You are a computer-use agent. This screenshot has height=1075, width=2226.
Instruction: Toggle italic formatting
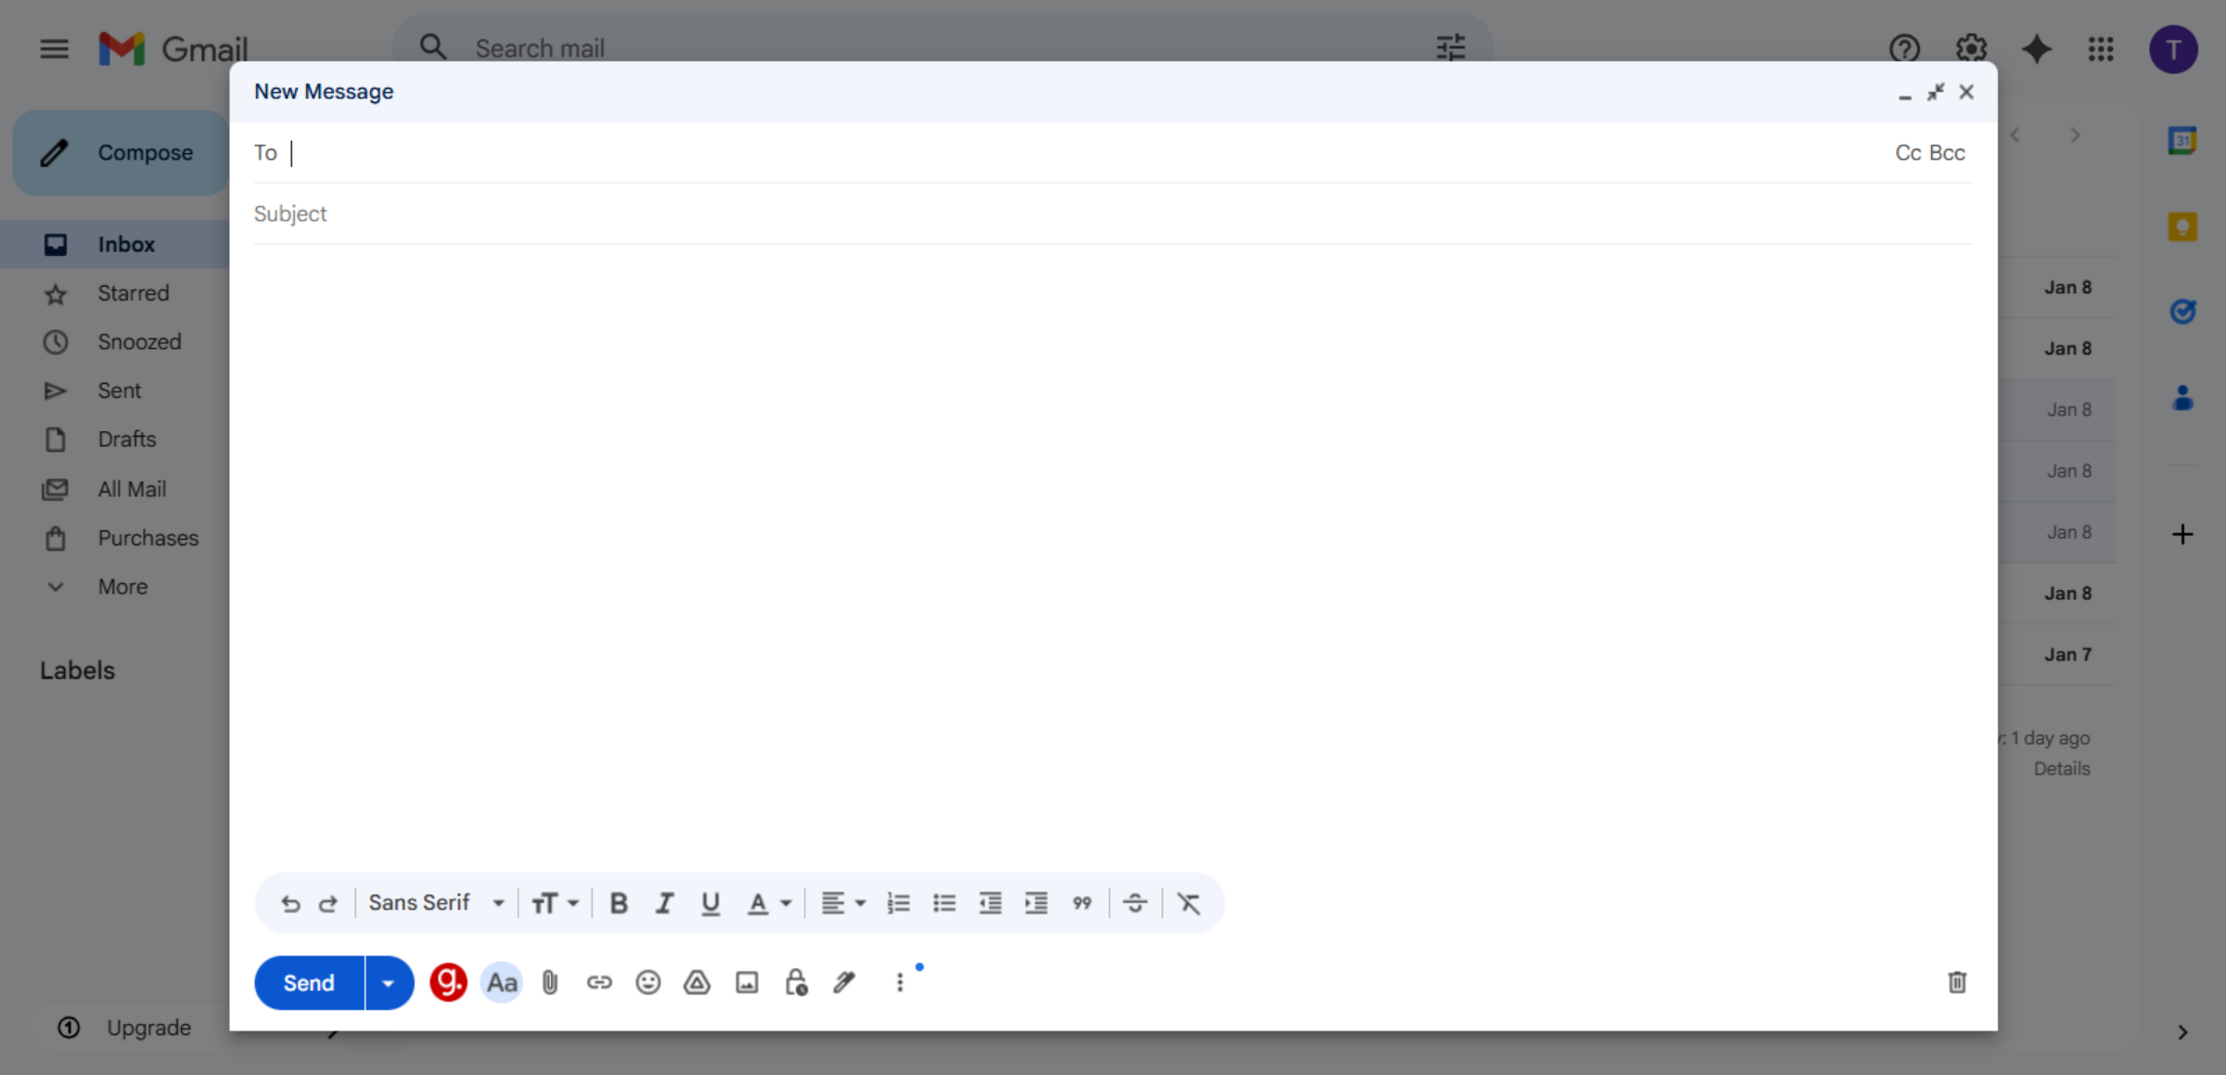664,902
